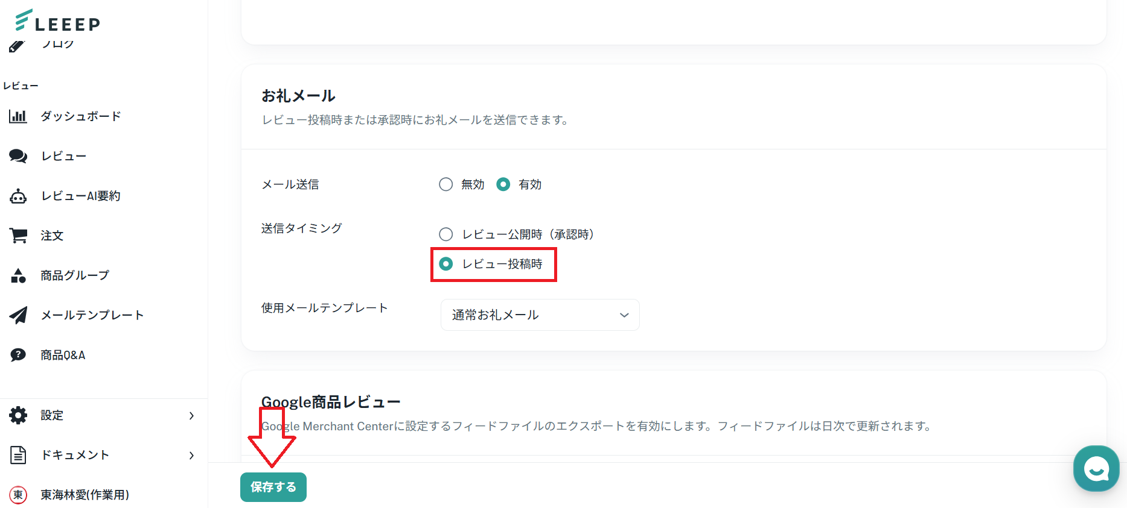Open 商品グループ menu item
This screenshot has height=508, width=1127.
pyautogui.click(x=75, y=275)
